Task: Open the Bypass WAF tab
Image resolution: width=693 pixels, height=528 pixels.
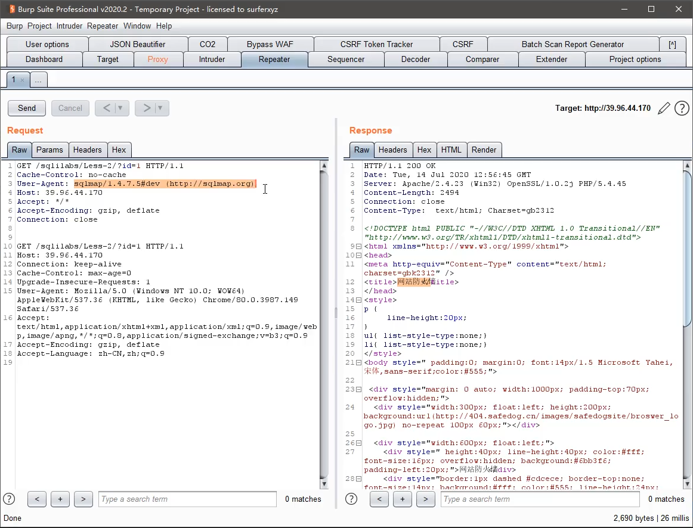Action: pos(270,44)
